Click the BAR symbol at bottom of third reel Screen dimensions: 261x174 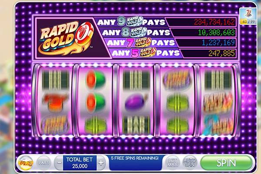136,125
